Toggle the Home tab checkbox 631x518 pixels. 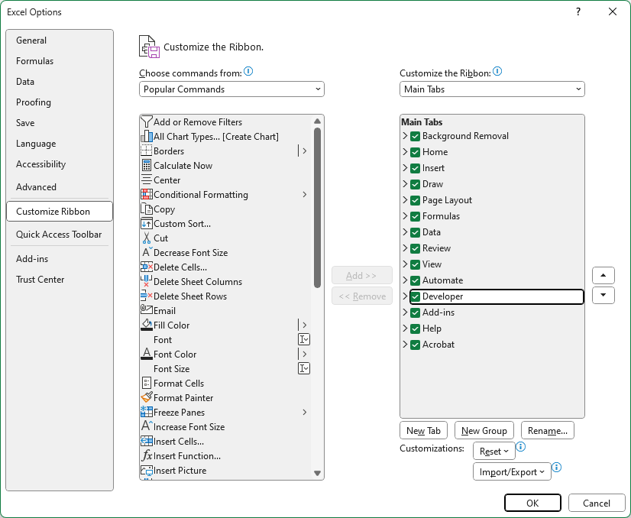pyautogui.click(x=416, y=151)
